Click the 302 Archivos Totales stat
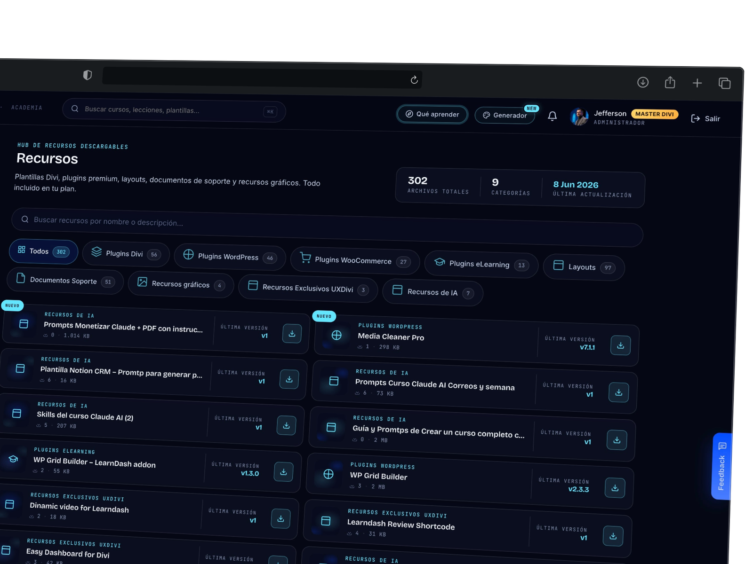This screenshot has height=564, width=753. 438,185
